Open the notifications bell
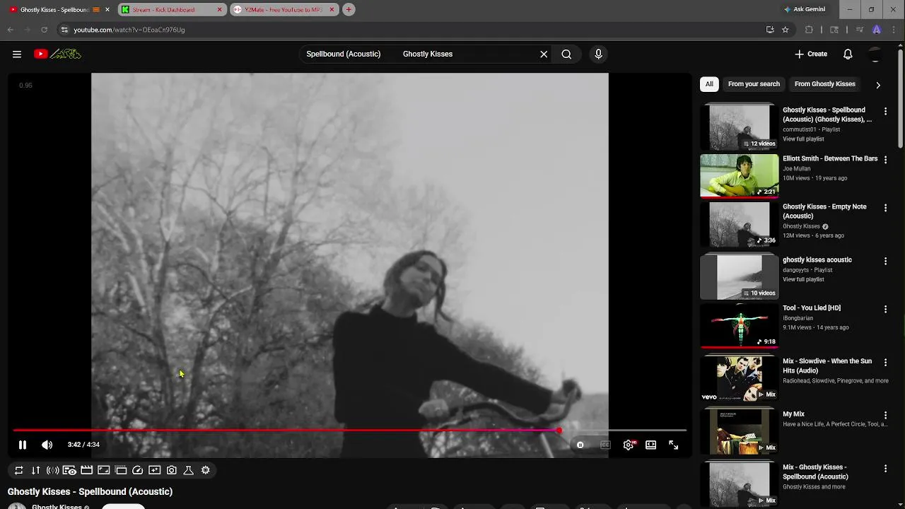 848,54
